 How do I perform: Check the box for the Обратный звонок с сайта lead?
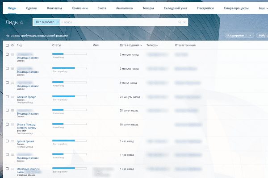(7, 169)
